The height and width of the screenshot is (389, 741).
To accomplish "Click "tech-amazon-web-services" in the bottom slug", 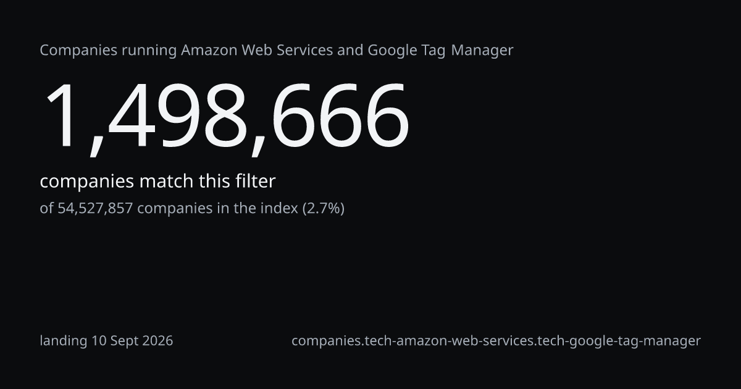I will coord(448,341).
